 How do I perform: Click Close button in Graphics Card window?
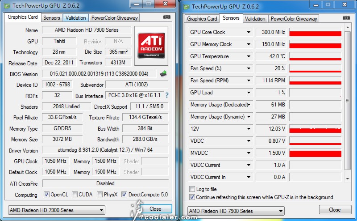coord(155,209)
